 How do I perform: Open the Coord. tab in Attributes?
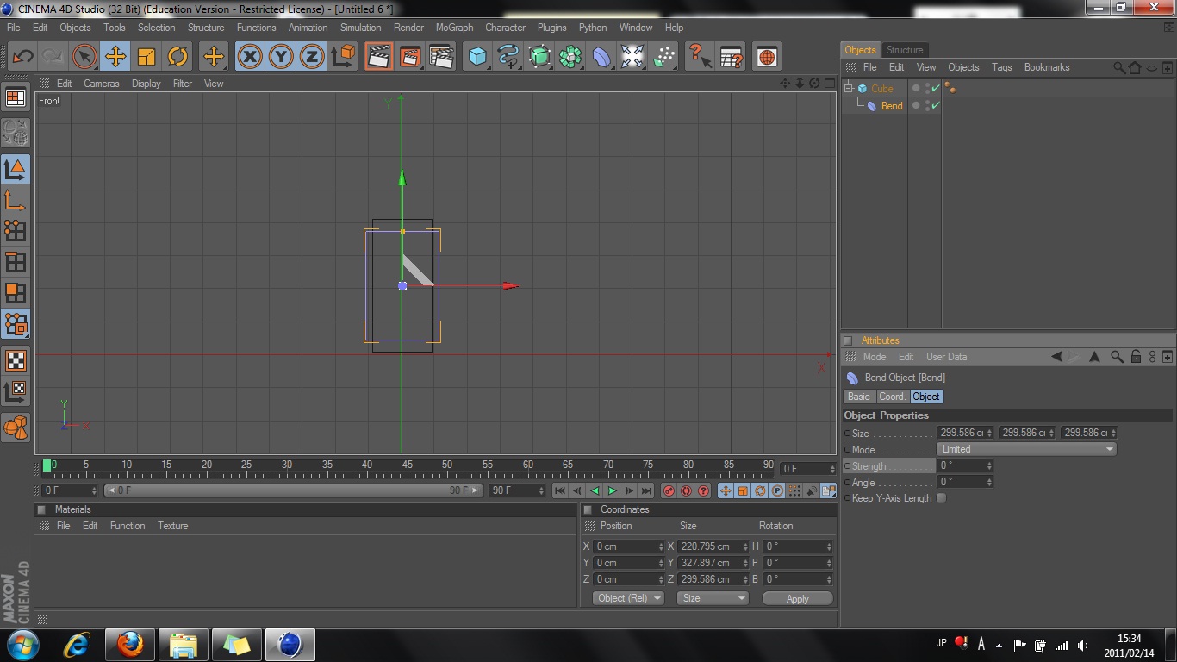pos(892,397)
